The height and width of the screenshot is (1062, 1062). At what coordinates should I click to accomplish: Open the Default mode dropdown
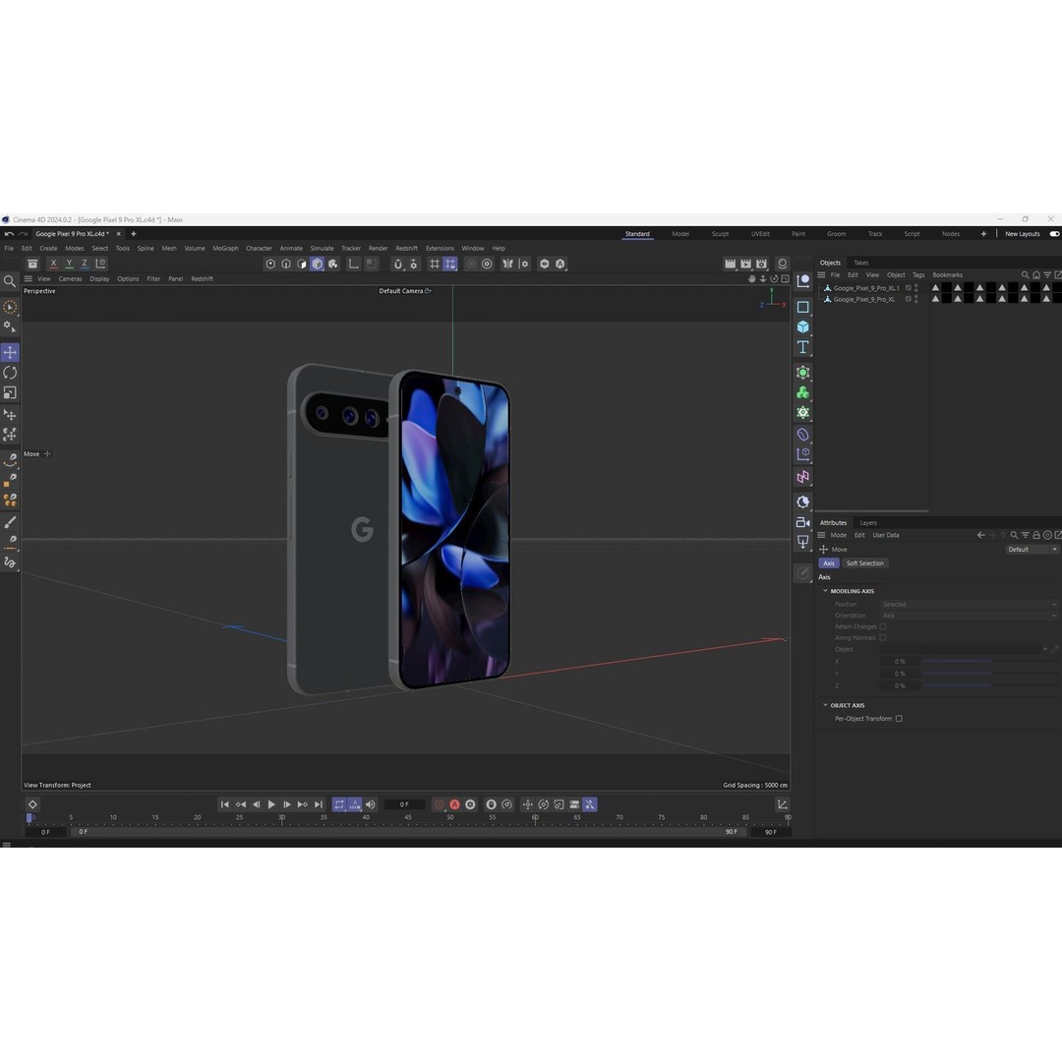coord(1032,550)
